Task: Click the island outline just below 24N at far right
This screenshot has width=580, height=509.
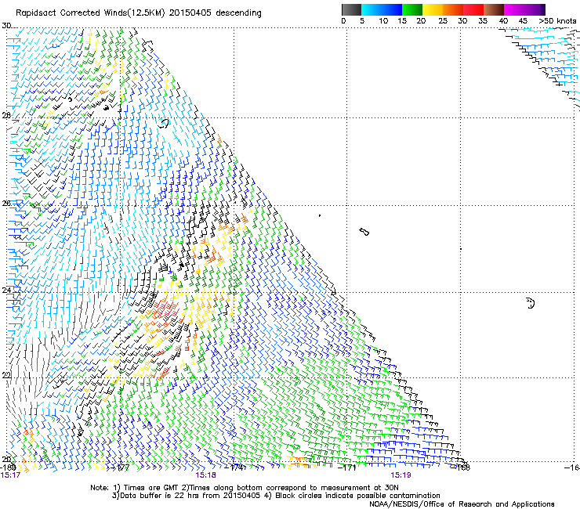Action: (x=531, y=303)
